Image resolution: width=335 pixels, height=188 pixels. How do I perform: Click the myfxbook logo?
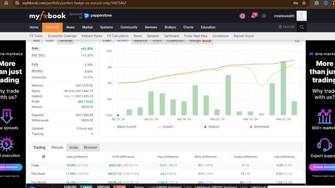[48, 16]
